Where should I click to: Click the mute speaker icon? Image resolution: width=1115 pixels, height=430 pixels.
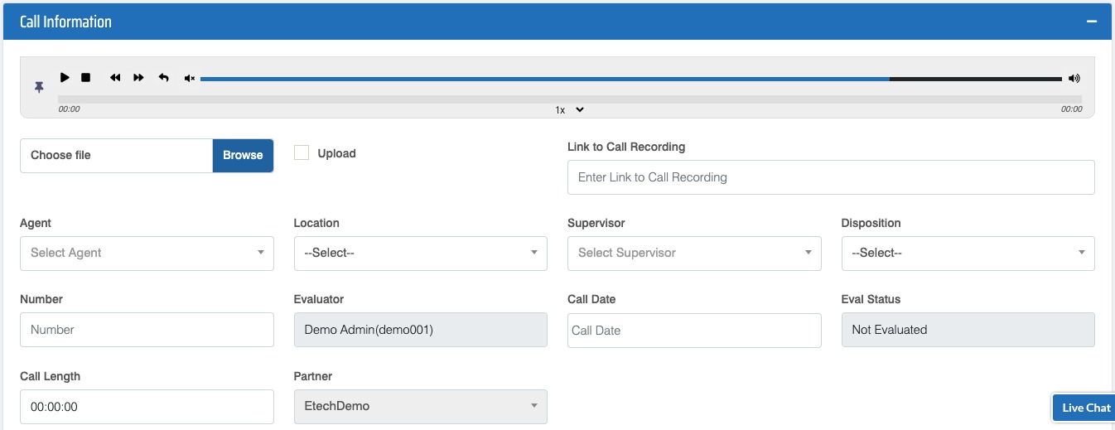click(190, 79)
